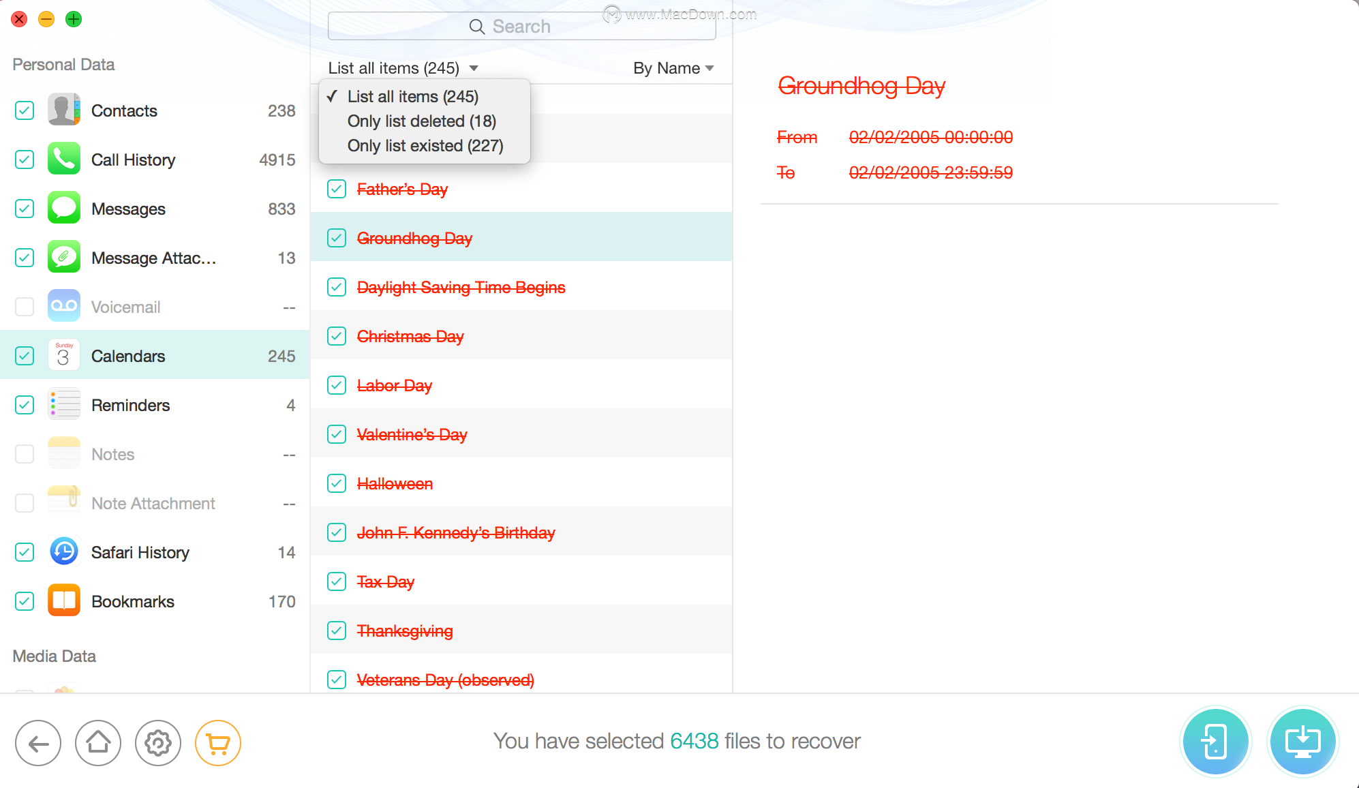1359x788 pixels.
Task: Click the Calendars icon
Action: point(64,355)
